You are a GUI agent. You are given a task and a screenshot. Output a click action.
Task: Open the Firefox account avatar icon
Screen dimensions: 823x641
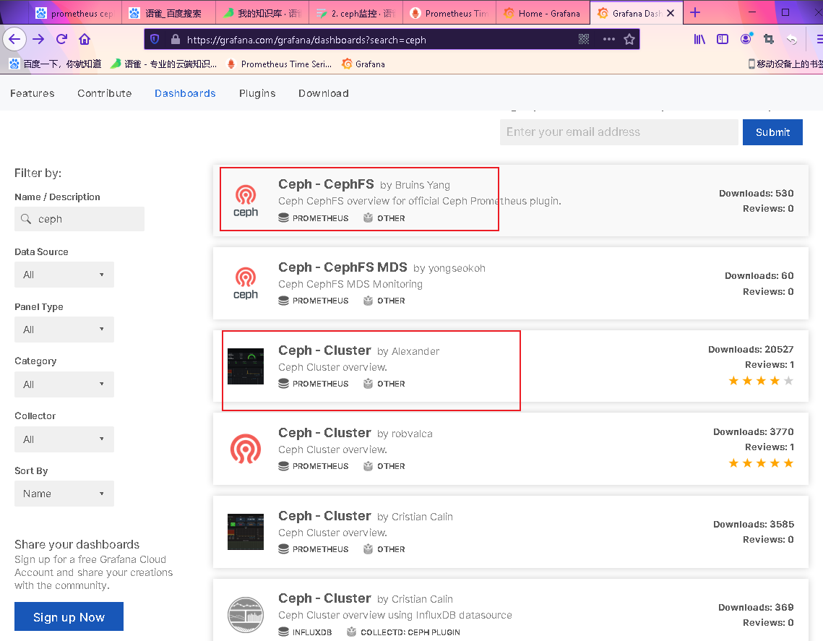(x=746, y=39)
